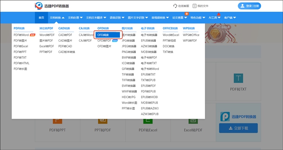The width and height of the screenshot is (283, 150).
Task: Select OFD转图片 menu item
Action: point(104,46)
